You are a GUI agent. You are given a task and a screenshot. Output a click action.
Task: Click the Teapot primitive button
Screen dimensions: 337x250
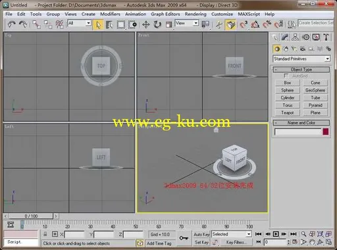click(288, 113)
